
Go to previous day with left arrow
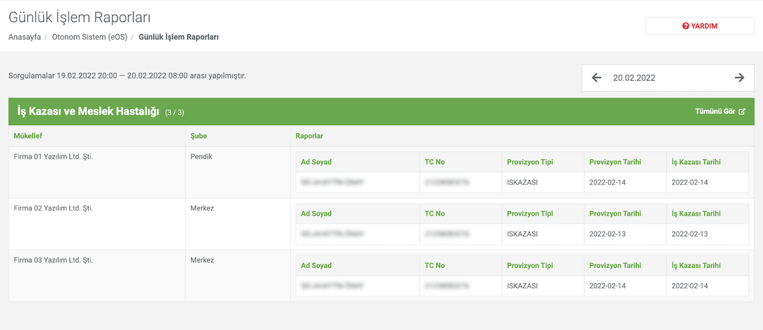coord(596,77)
